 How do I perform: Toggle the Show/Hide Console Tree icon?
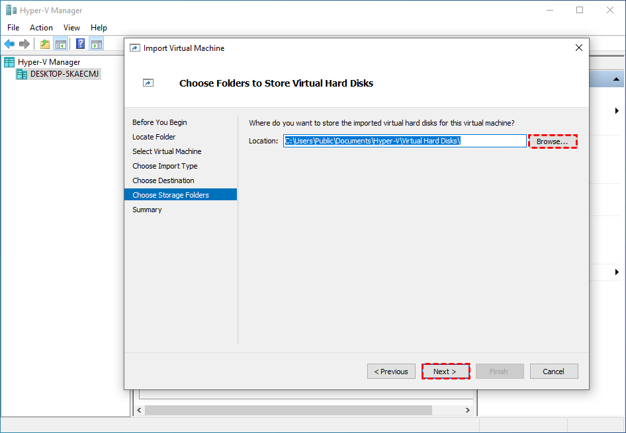[61, 44]
